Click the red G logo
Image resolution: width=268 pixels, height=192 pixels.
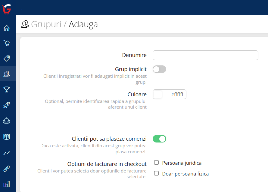7,9
